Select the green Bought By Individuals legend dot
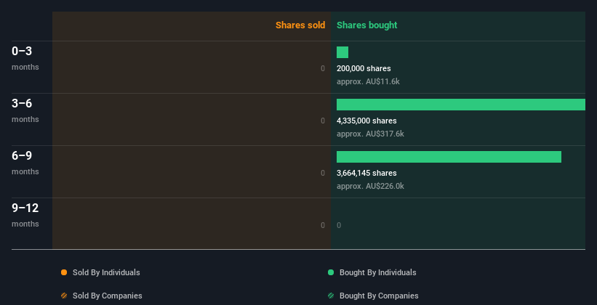The width and height of the screenshot is (597, 305). [331, 272]
